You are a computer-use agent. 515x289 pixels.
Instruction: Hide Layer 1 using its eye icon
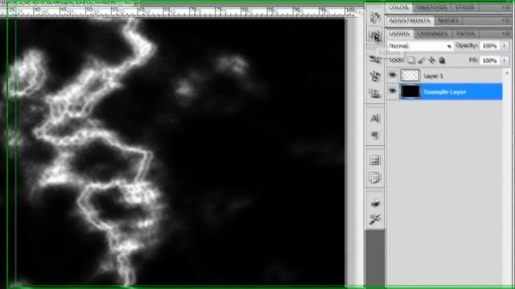[x=393, y=75]
